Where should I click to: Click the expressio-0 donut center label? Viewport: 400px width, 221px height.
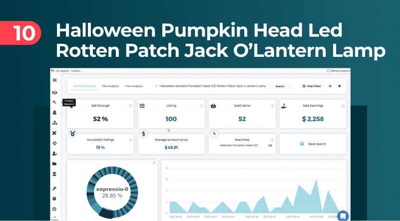point(112,190)
